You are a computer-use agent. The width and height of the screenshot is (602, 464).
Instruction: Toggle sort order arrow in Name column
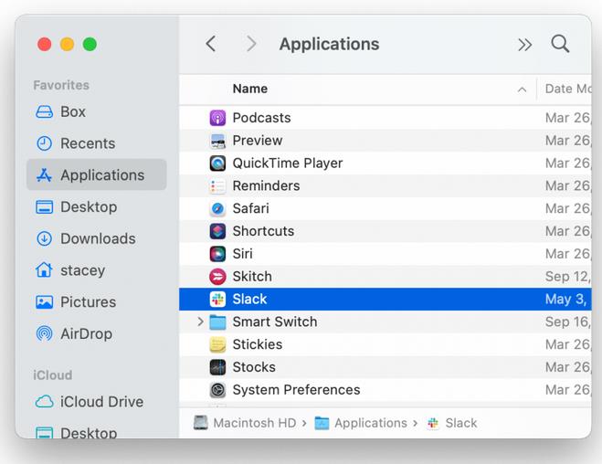click(x=522, y=90)
